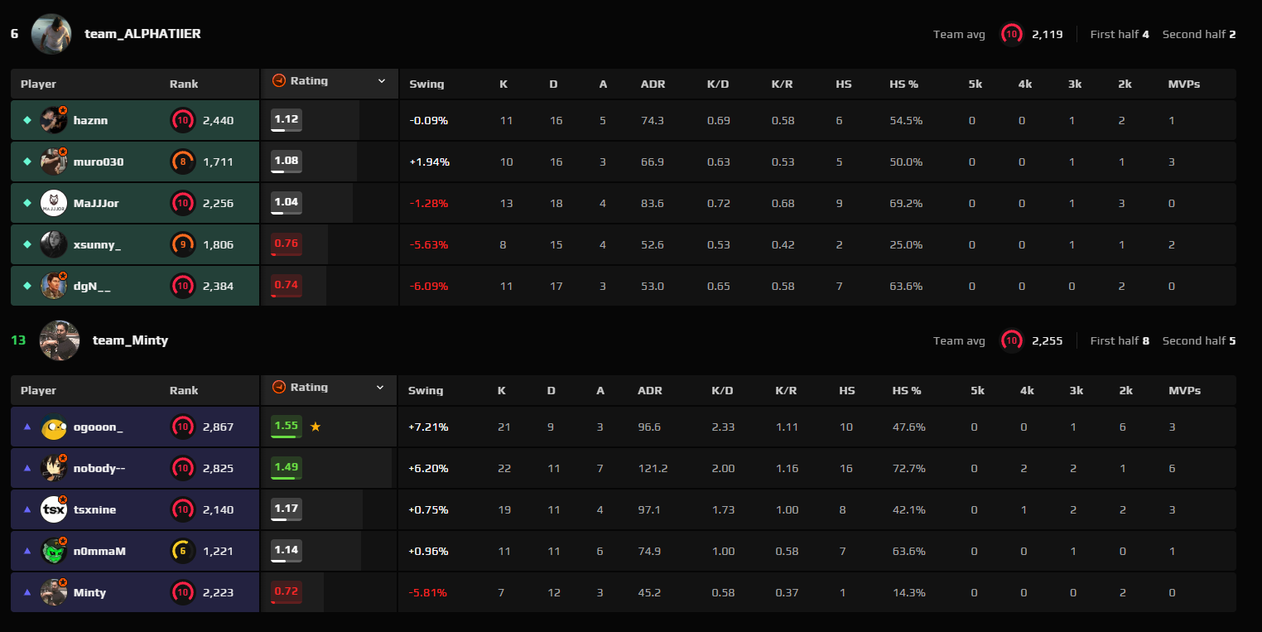
Task: Expand Rating dropdown in team_ALPHATIIER table
Action: (x=382, y=81)
